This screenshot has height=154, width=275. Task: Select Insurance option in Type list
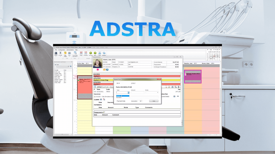click(x=123, y=97)
